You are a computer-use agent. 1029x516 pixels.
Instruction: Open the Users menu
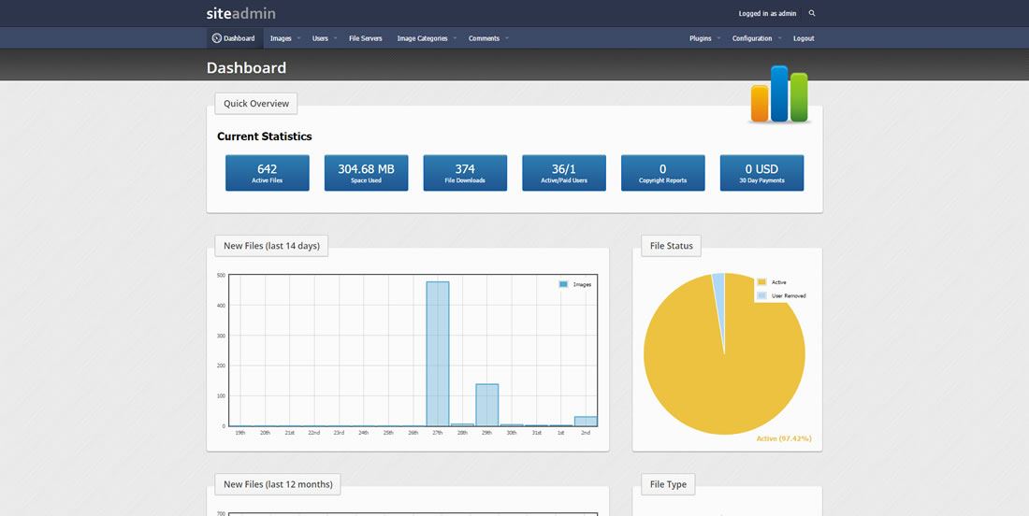point(320,38)
